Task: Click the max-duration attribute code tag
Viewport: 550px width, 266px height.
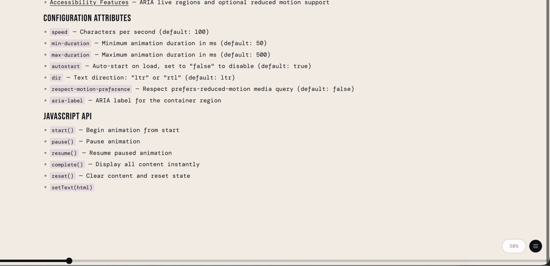Action: pos(70,55)
